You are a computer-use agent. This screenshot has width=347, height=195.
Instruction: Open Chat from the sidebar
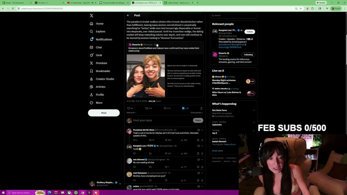(x=96, y=47)
